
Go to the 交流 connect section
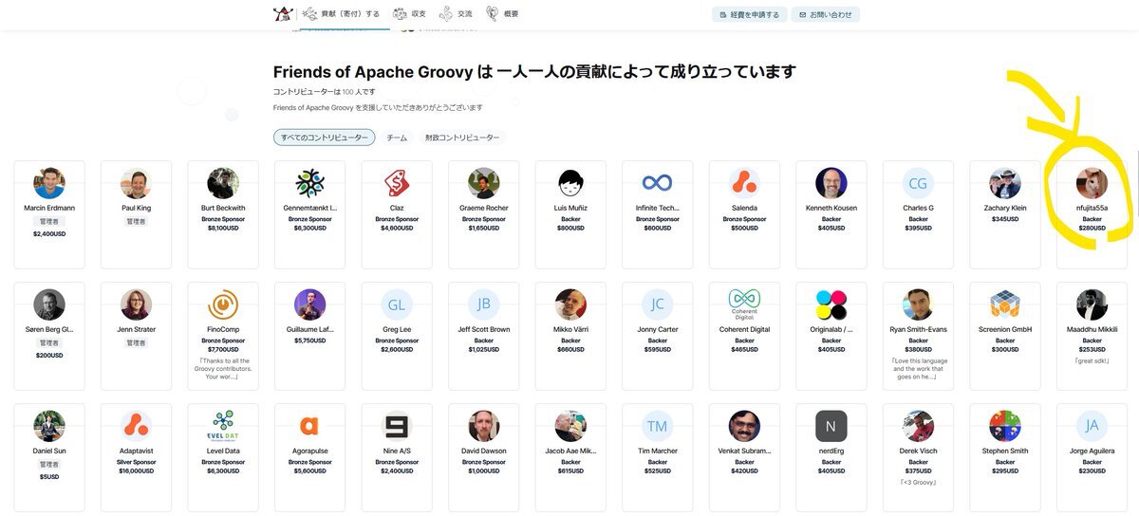(456, 14)
